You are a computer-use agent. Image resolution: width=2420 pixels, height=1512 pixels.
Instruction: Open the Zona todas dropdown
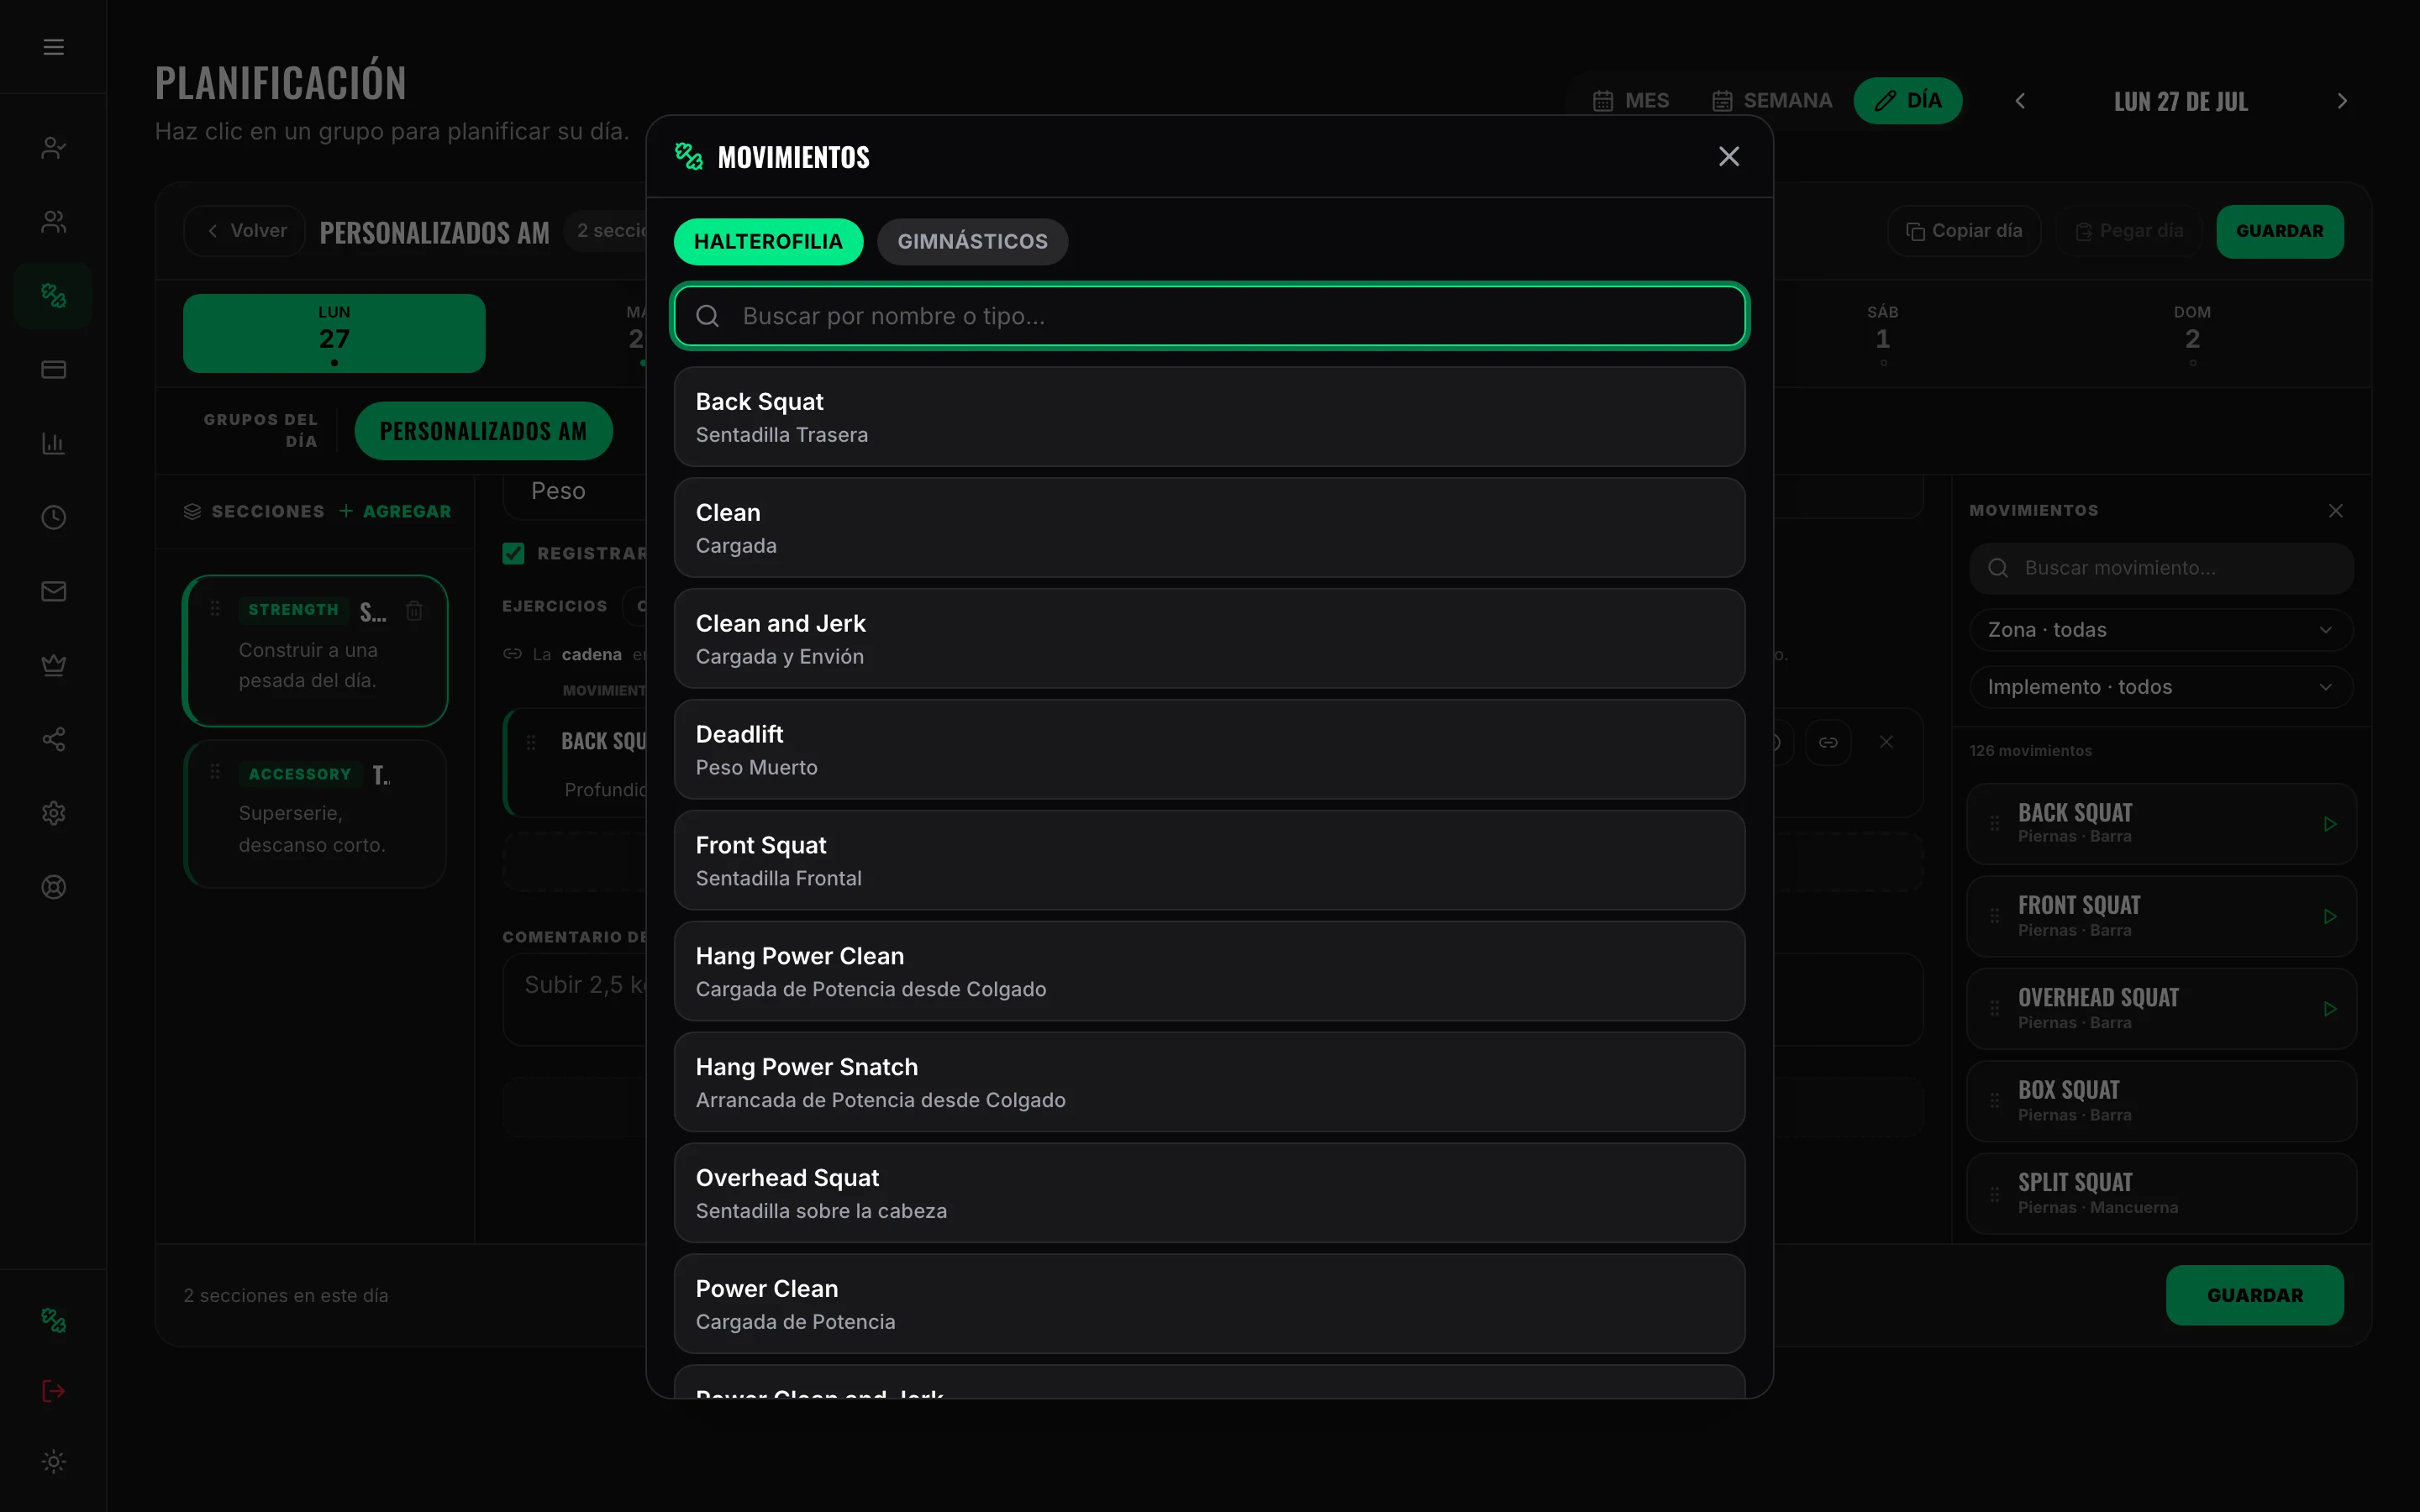(2161, 630)
